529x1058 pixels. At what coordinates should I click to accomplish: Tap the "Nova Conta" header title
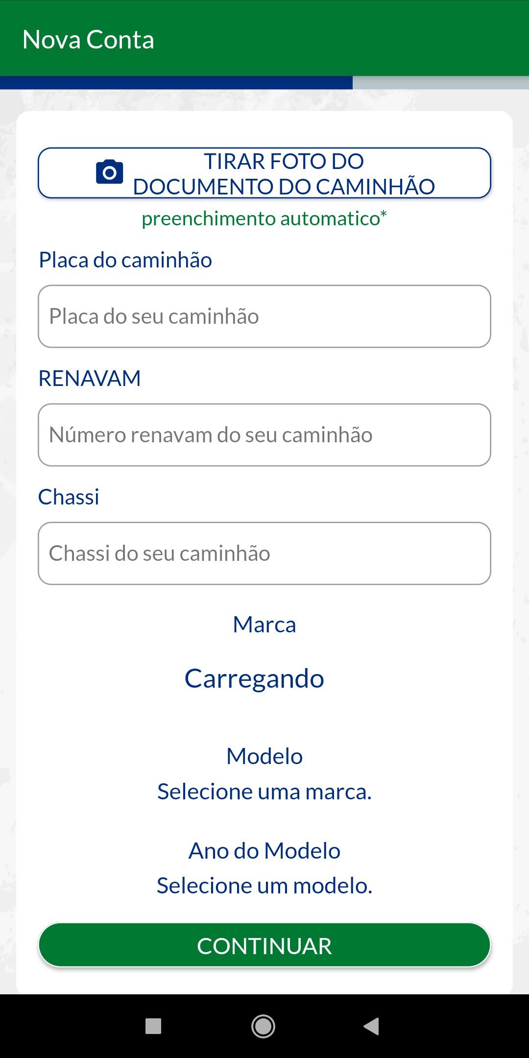coord(89,40)
